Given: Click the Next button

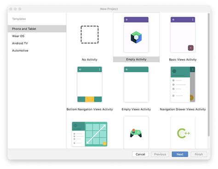Looking at the screenshot, I should (180, 154).
